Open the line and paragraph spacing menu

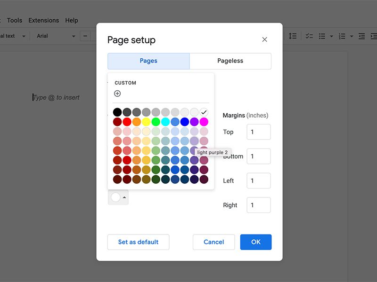[292, 36]
